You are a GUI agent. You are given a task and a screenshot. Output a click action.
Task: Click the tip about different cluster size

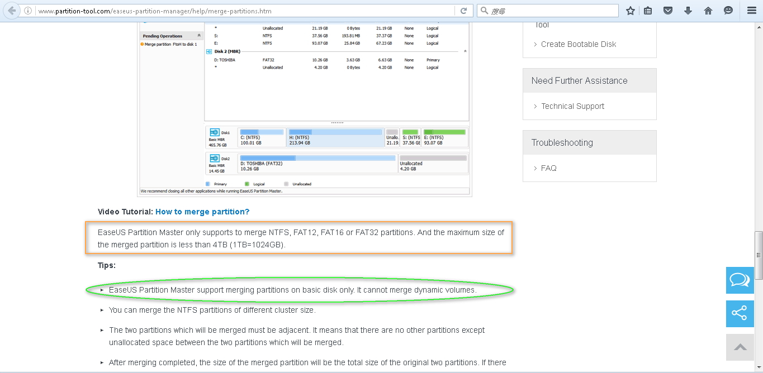click(212, 310)
